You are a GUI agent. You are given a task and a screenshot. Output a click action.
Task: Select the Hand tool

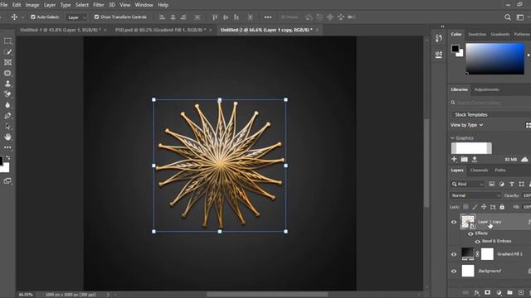pos(7,137)
